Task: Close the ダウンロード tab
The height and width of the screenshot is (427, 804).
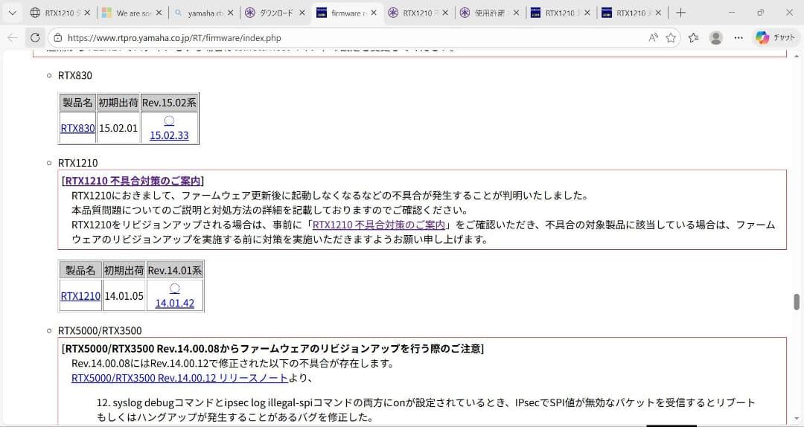Action: tap(301, 13)
